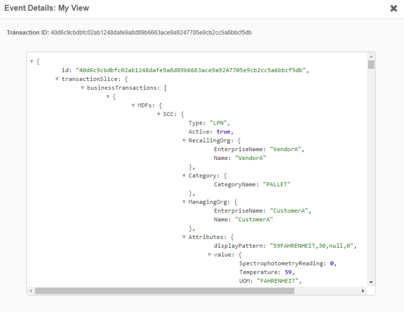Collapse the RecallingOrg node
Viewport: 404px width, 312px height.
click(184, 141)
